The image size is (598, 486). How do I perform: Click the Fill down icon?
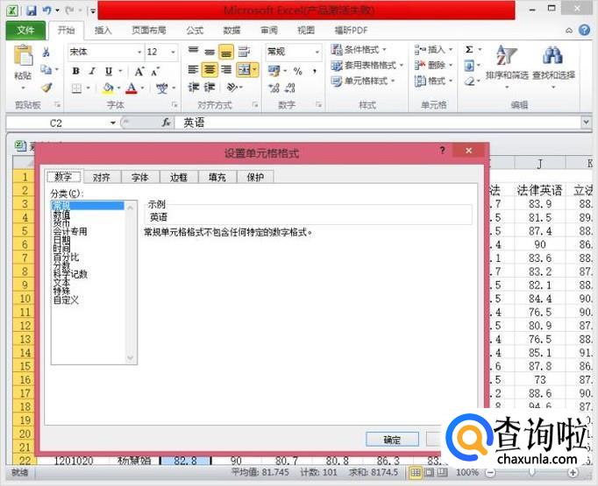point(469,66)
